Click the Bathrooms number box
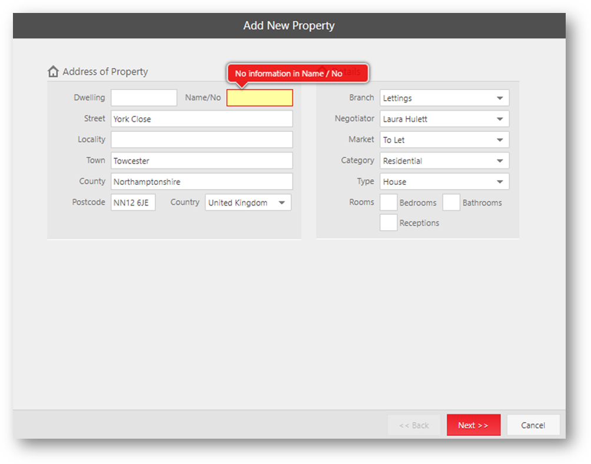 point(451,203)
